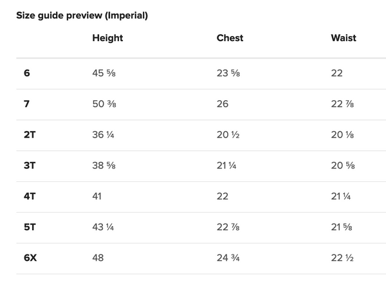
Task: Click the Chest column header
Action: pos(230,38)
